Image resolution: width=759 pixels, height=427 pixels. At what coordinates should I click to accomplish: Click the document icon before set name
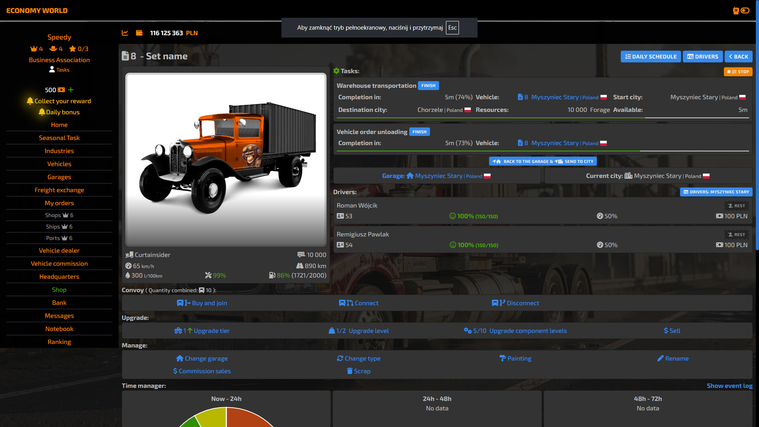(125, 56)
